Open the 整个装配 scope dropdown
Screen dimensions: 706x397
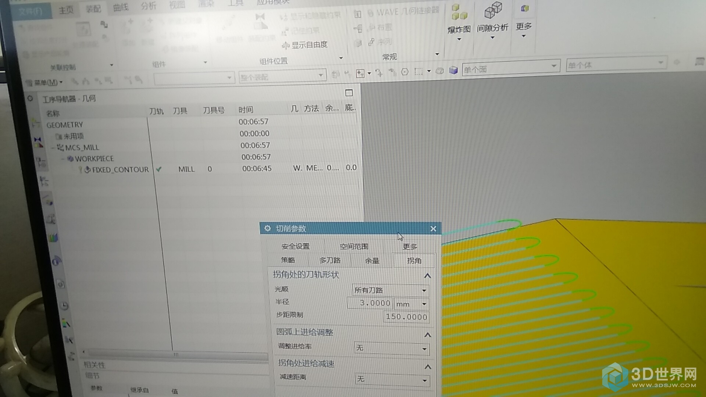click(282, 76)
